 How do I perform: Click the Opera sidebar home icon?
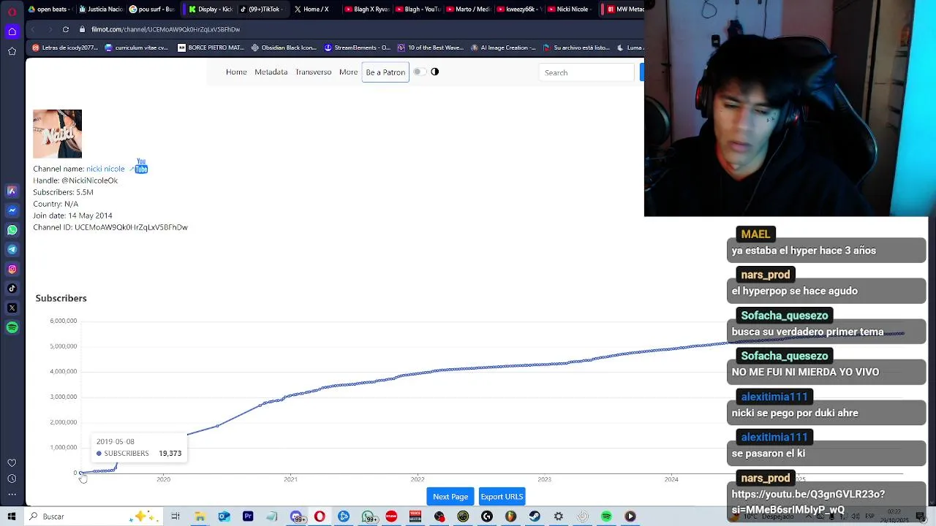[x=12, y=31]
